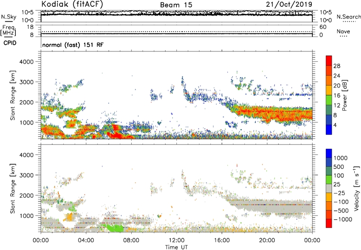Click the blue bottom segment of Power colorbar

coord(329,130)
